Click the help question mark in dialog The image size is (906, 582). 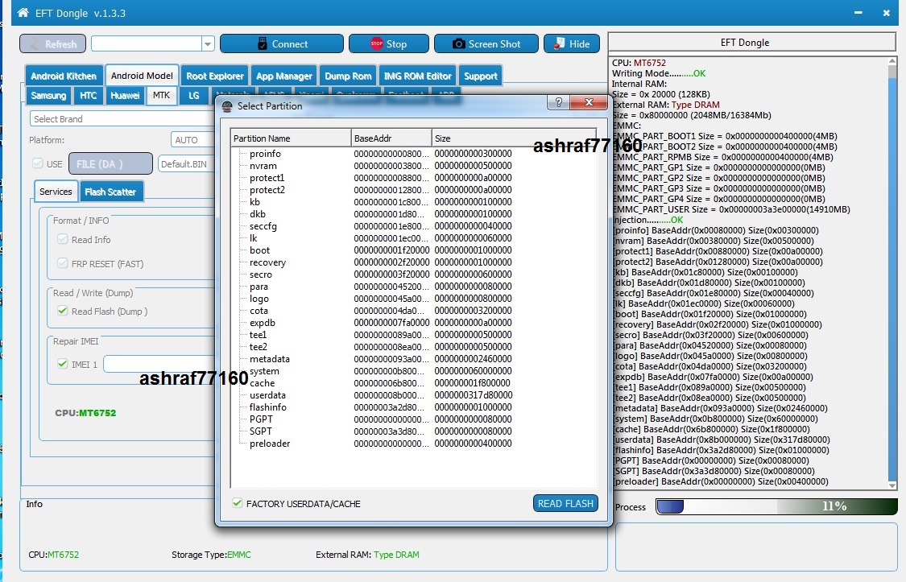[x=558, y=102]
